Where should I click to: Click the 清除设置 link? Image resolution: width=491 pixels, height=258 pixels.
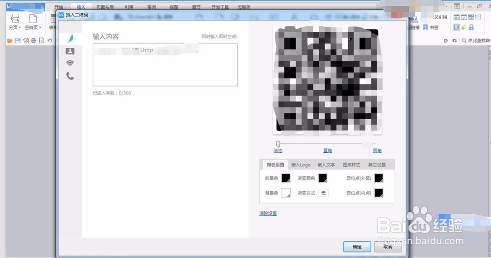tap(268, 213)
